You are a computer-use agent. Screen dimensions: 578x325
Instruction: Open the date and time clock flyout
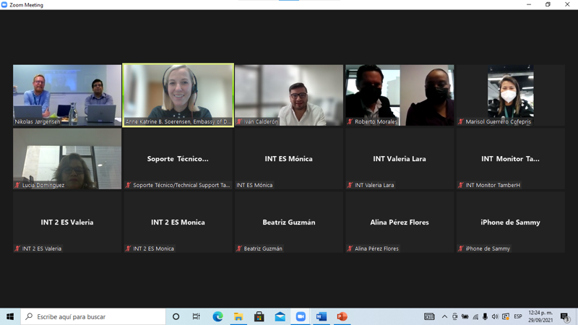(541, 316)
